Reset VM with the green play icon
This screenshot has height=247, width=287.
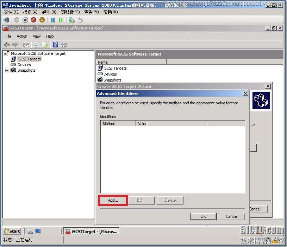point(61,20)
